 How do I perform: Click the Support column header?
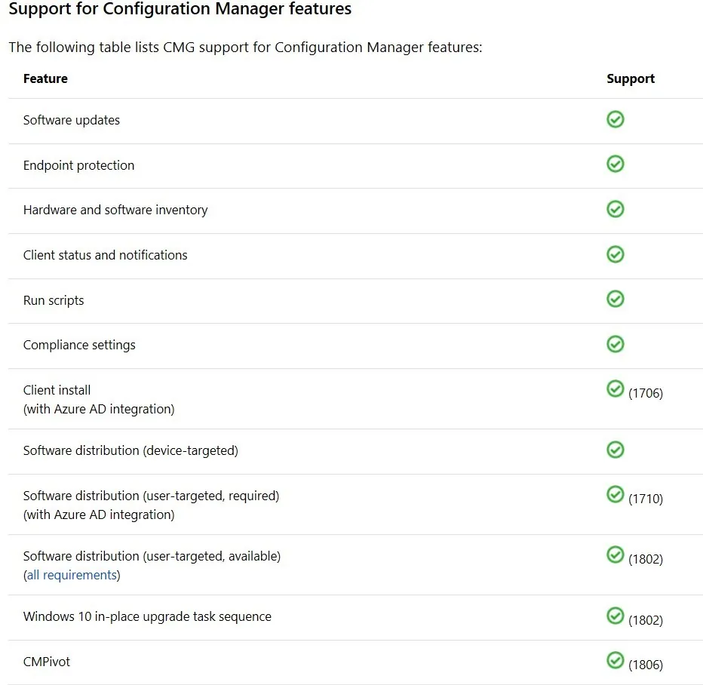click(631, 79)
